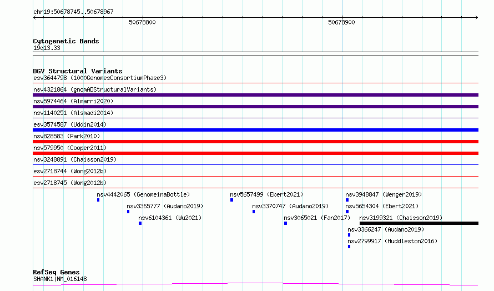
Task: Click the nsv4442065 (GenomeinaBottle) label
Action: coord(143,194)
